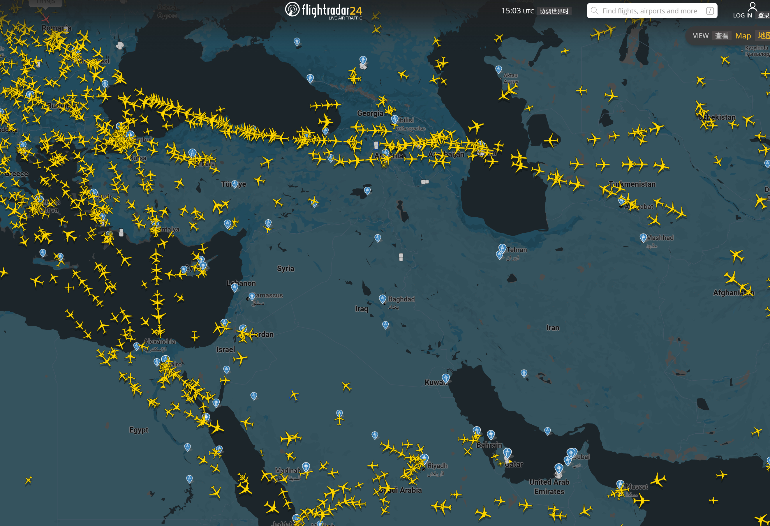Select the red aircraft near Romania
The height and width of the screenshot is (526, 770).
(x=45, y=19)
